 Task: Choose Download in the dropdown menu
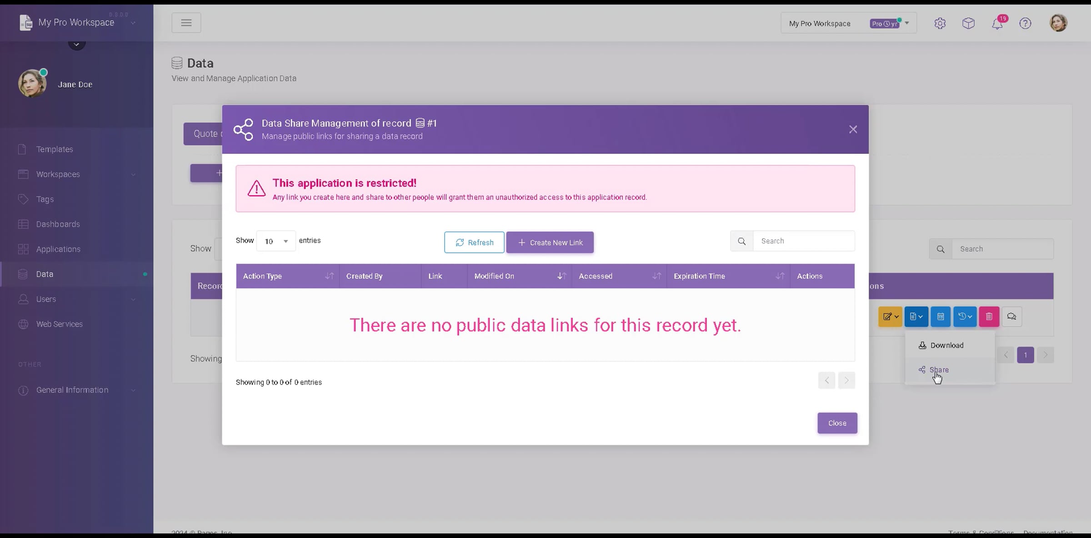[946, 345]
